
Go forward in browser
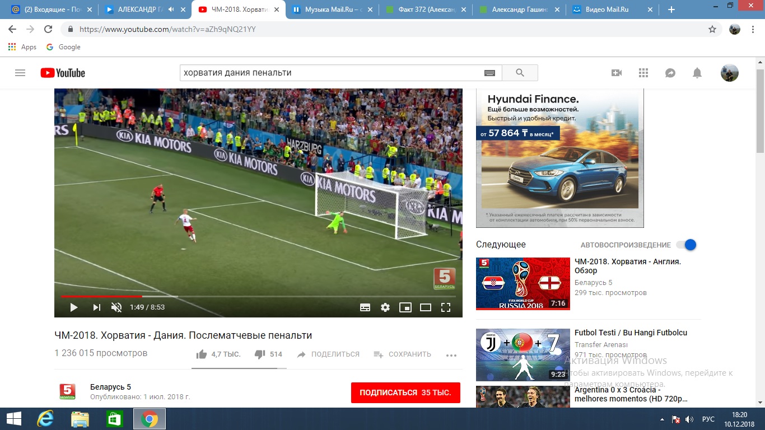click(x=30, y=29)
